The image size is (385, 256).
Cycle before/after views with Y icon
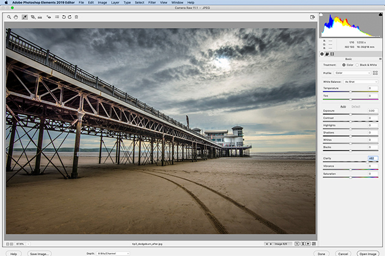[297, 244]
